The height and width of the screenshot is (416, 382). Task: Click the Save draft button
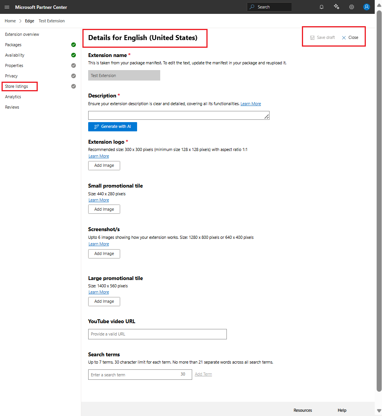click(x=323, y=38)
